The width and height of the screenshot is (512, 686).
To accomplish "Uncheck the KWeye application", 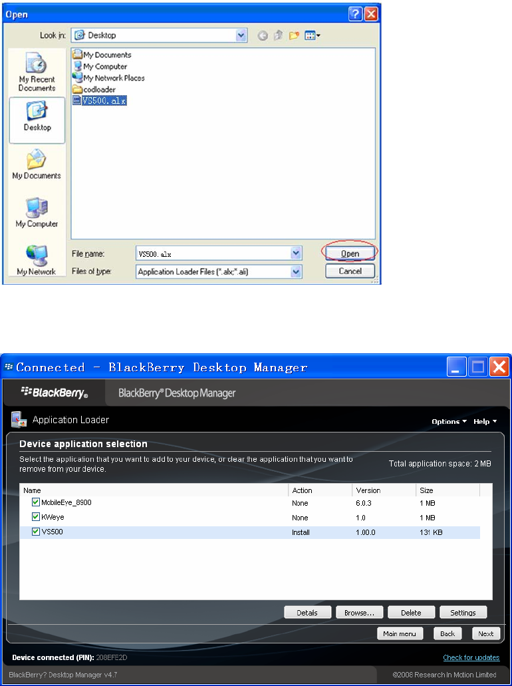I will click(x=36, y=517).
